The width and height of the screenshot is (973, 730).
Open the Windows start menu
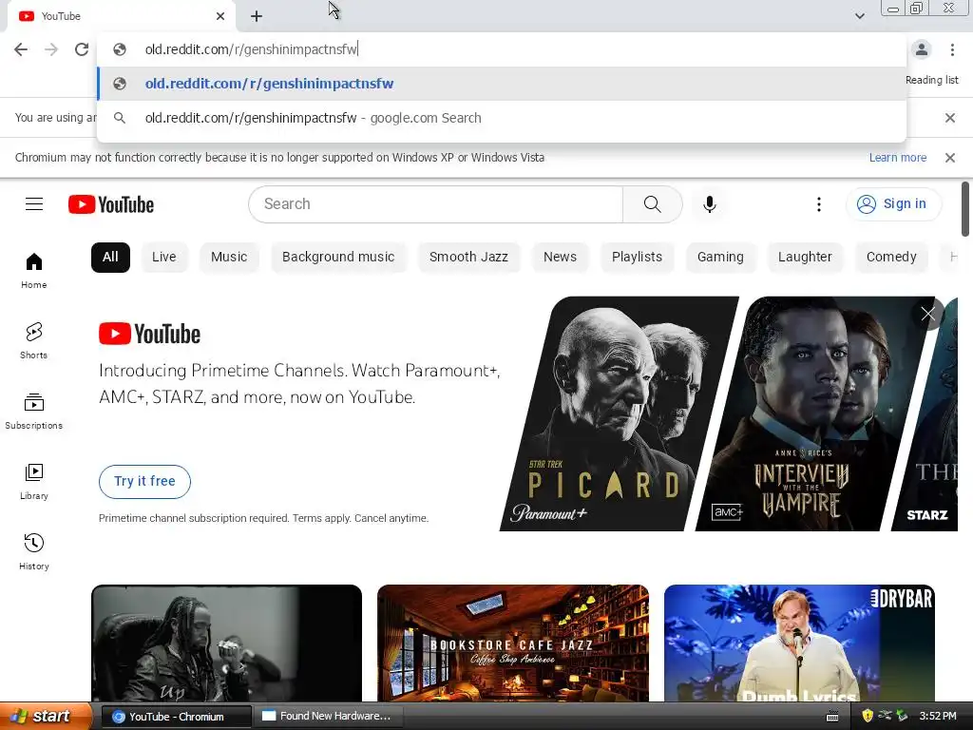click(x=46, y=716)
